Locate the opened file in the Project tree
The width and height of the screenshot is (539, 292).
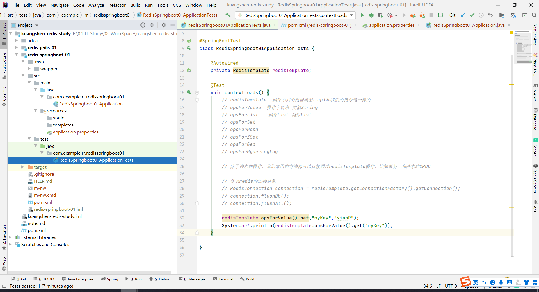143,25
